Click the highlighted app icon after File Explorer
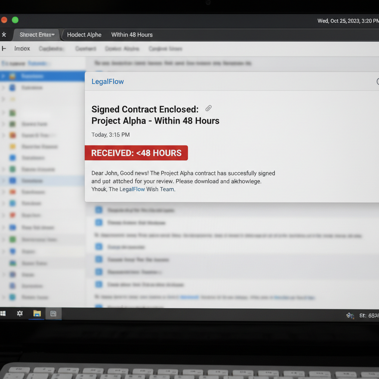 pos(53,314)
